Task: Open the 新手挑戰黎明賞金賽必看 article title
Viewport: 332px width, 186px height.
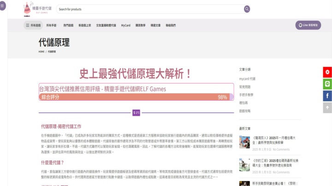Action: [275, 183]
